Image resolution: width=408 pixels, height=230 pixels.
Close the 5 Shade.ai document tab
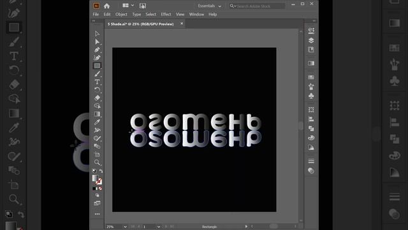click(182, 24)
